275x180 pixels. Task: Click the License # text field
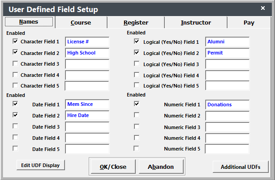pyautogui.click(x=87, y=42)
